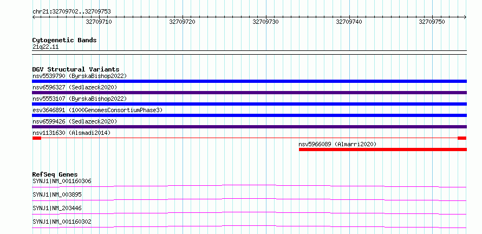This screenshot has width=482, height=234.
Task: Click the right arrowhead of the coordinate ruler
Action: click(465, 17)
